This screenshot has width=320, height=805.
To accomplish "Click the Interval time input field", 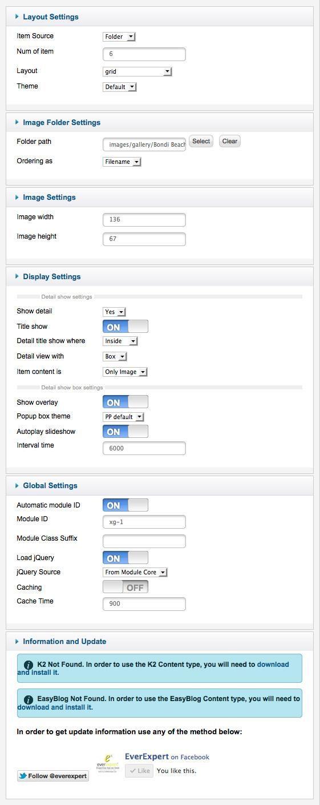I will point(144,448).
